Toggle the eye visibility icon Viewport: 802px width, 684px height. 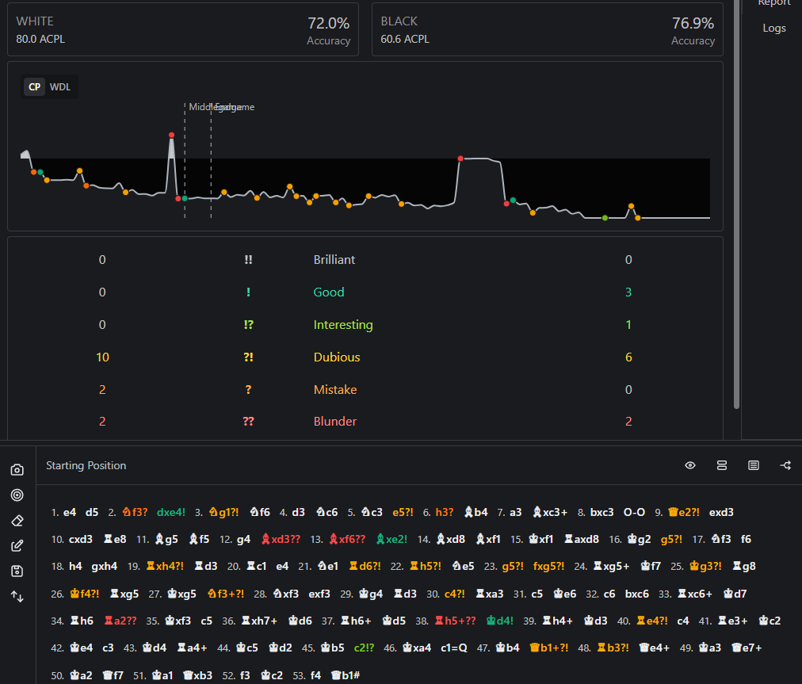[x=690, y=465]
